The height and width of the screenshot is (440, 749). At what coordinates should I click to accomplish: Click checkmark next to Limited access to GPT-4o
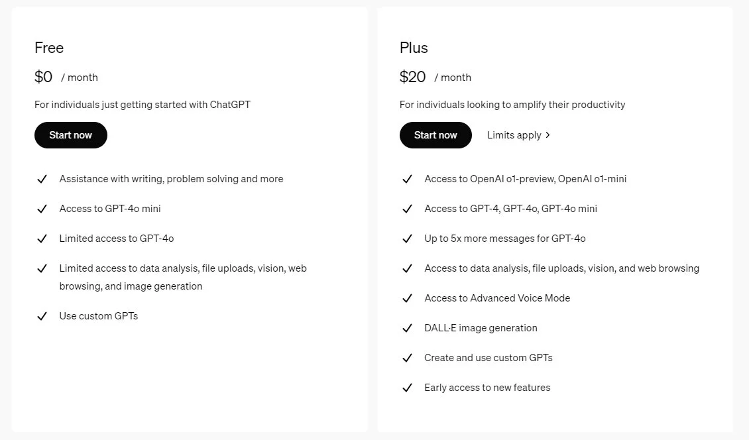(x=42, y=239)
